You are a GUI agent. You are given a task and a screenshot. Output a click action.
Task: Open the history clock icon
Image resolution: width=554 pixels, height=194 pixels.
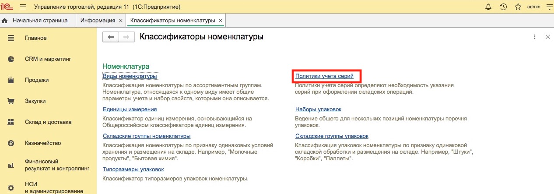(x=503, y=7)
